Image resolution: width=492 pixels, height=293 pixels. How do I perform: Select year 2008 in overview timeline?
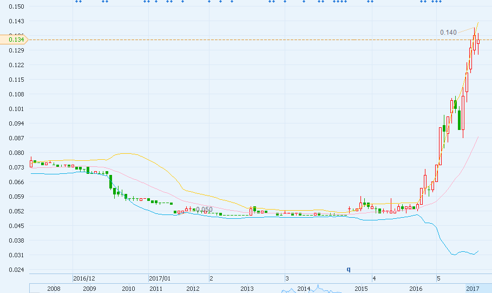(54, 289)
